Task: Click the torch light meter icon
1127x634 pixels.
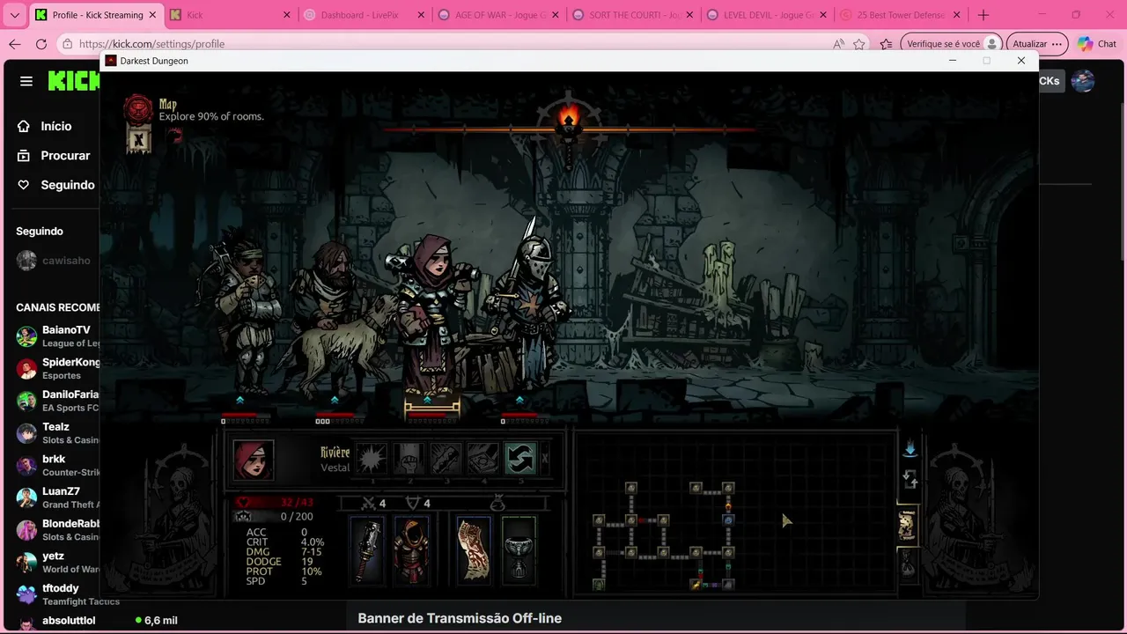Action: coord(569,119)
